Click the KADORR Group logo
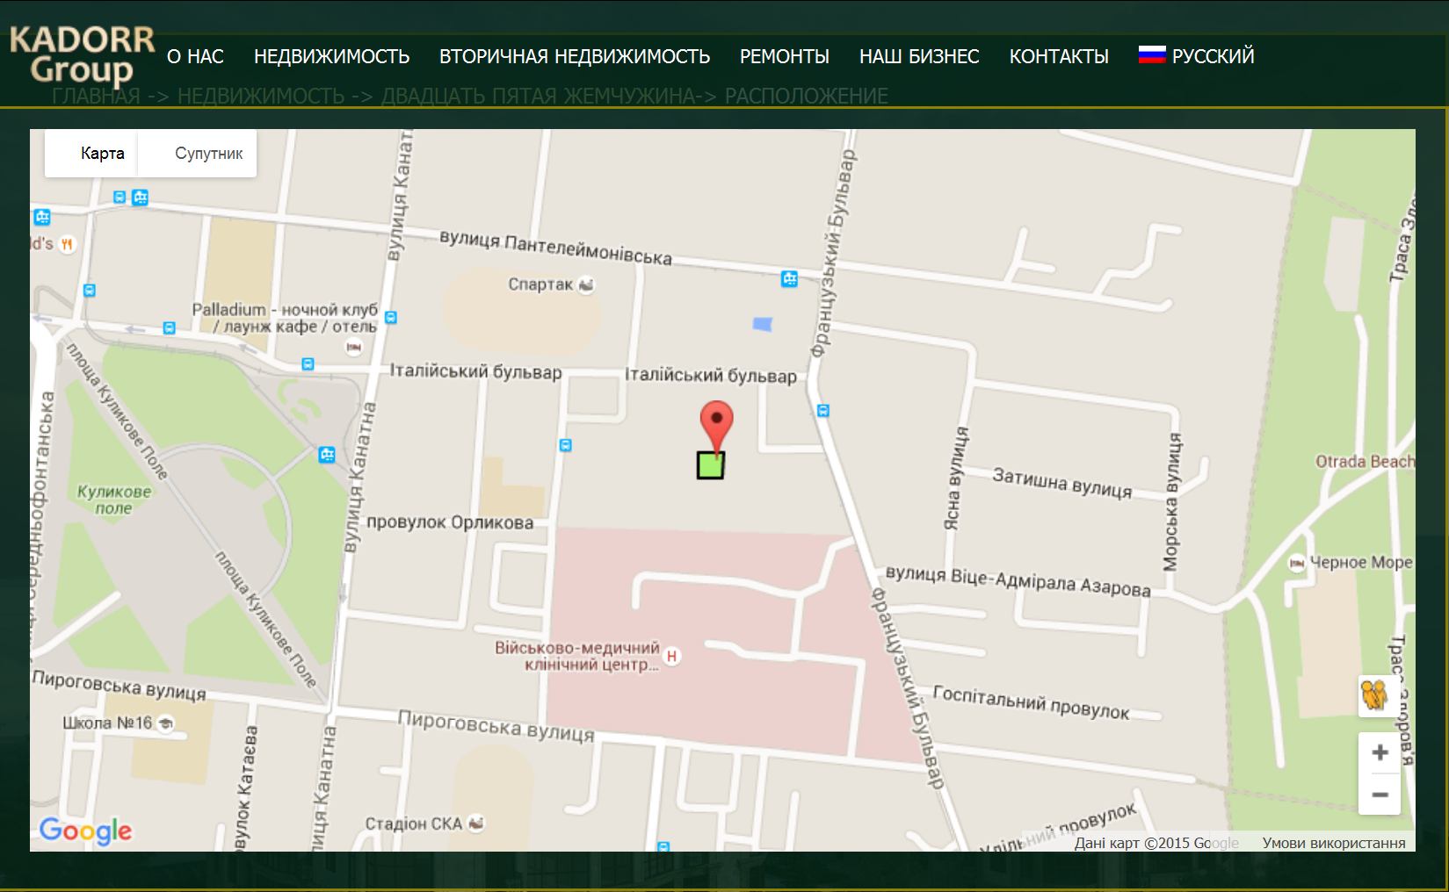 pos(82,54)
